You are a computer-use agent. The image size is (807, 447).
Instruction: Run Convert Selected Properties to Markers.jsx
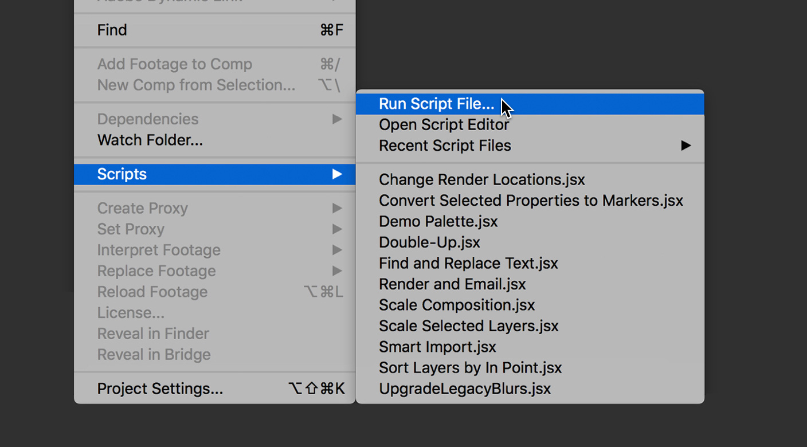coord(531,201)
